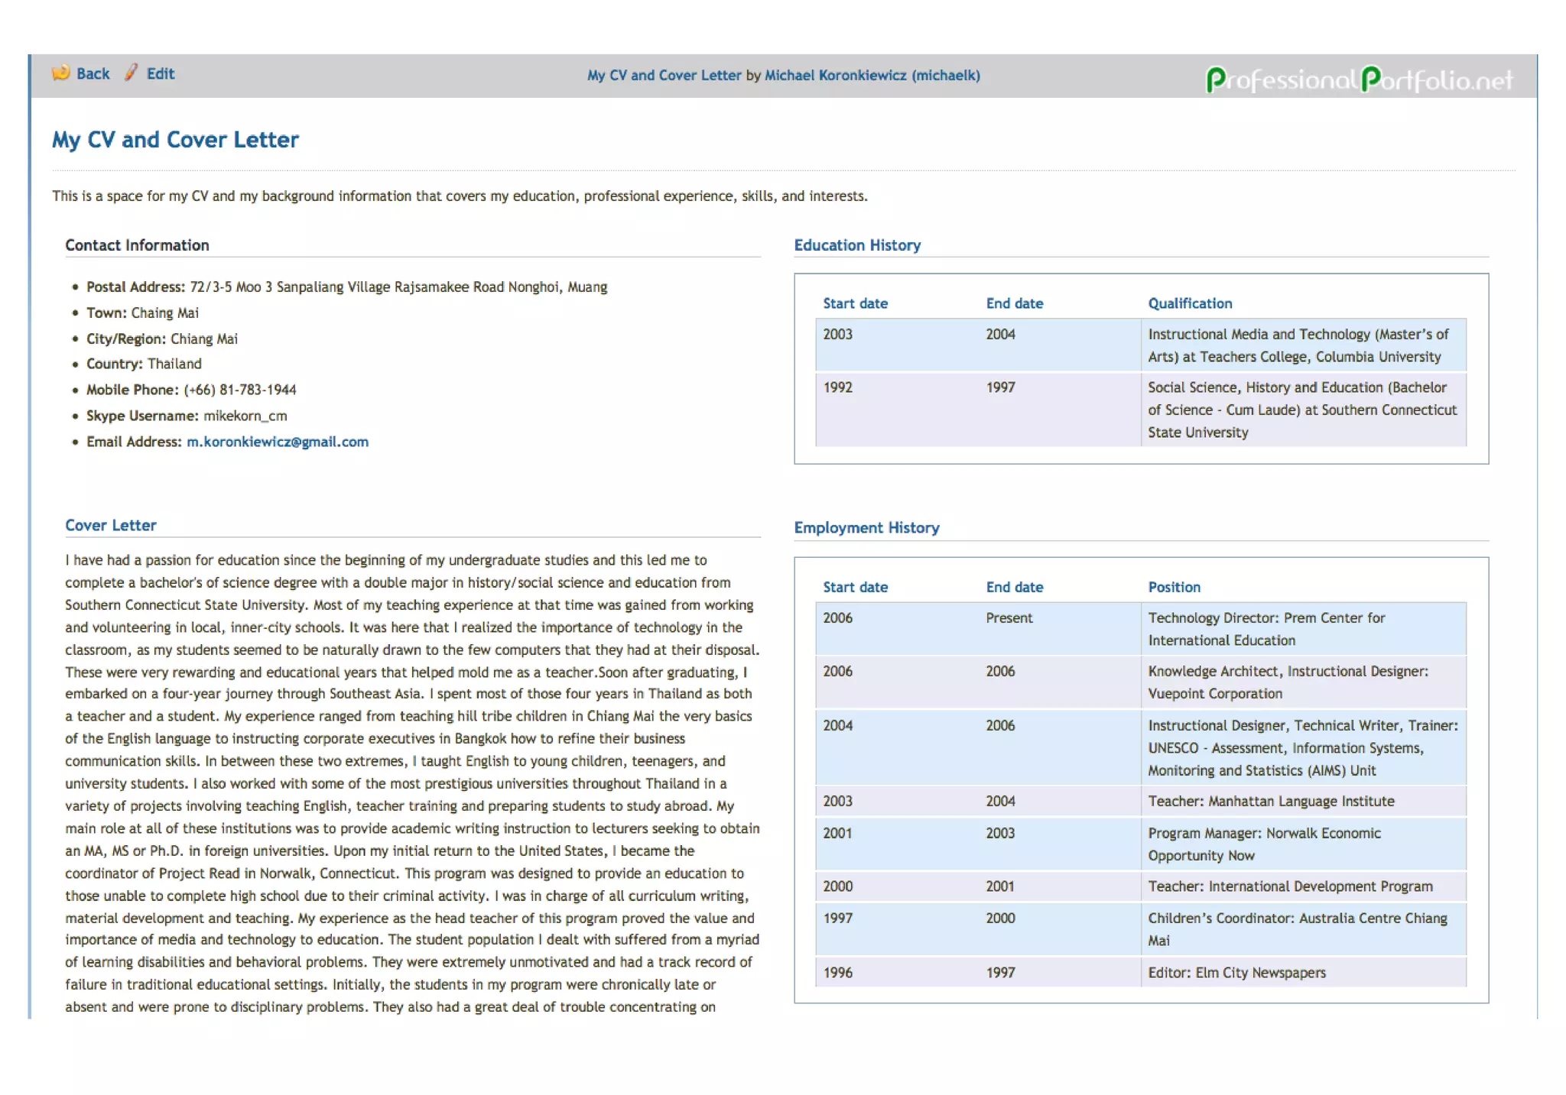Click the Position column header

tap(1174, 587)
